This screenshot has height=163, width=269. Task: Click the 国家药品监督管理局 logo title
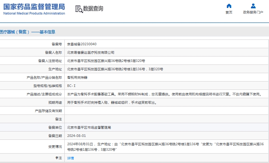point(34,7)
